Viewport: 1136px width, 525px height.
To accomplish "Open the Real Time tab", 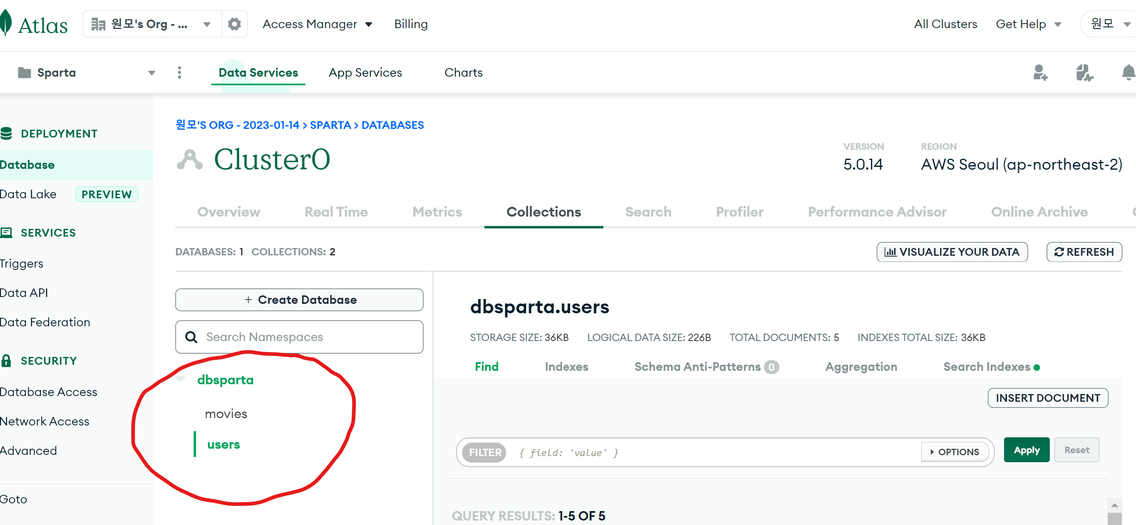I will coord(336,212).
